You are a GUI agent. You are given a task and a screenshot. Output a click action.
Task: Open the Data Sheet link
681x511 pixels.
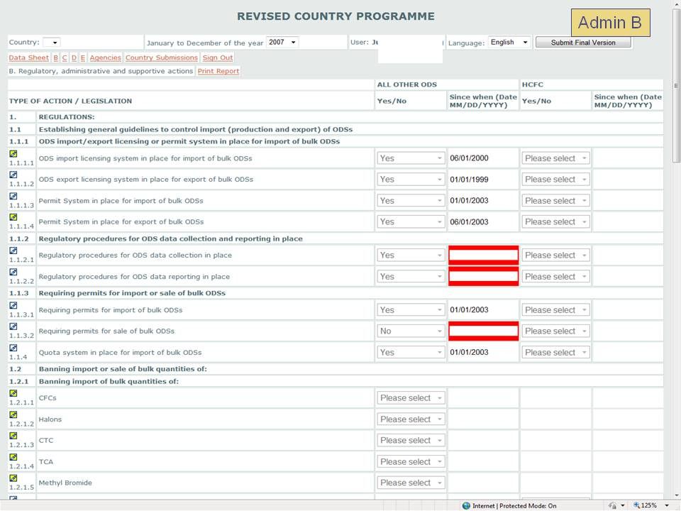[x=28, y=57]
